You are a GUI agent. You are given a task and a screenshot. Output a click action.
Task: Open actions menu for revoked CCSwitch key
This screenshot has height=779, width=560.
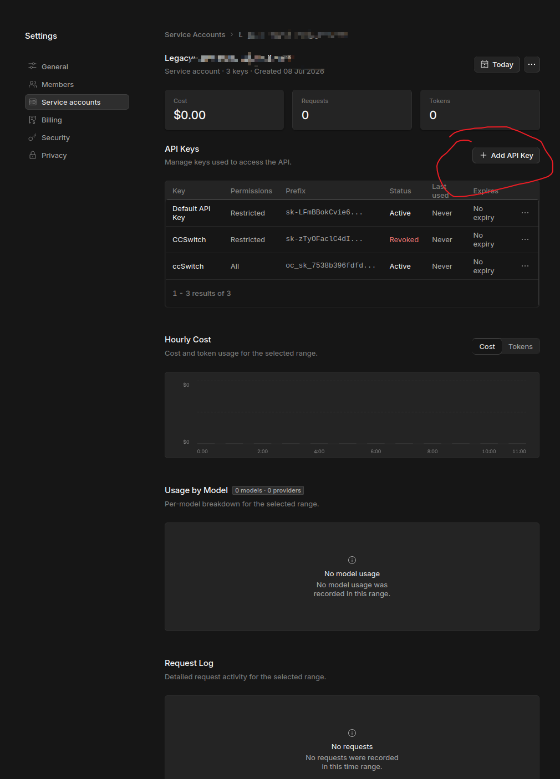click(x=525, y=239)
